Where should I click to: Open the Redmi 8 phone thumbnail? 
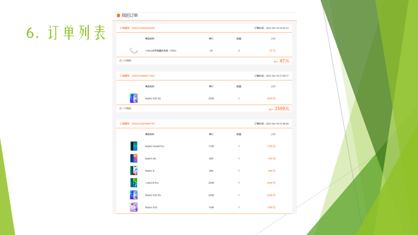tap(134, 171)
